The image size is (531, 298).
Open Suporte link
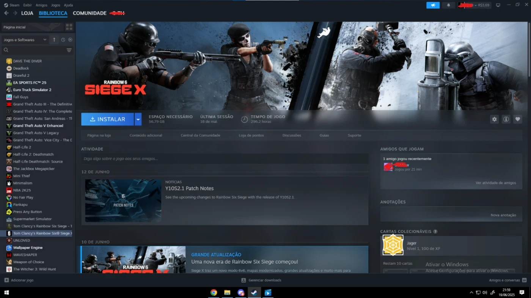[354, 135]
